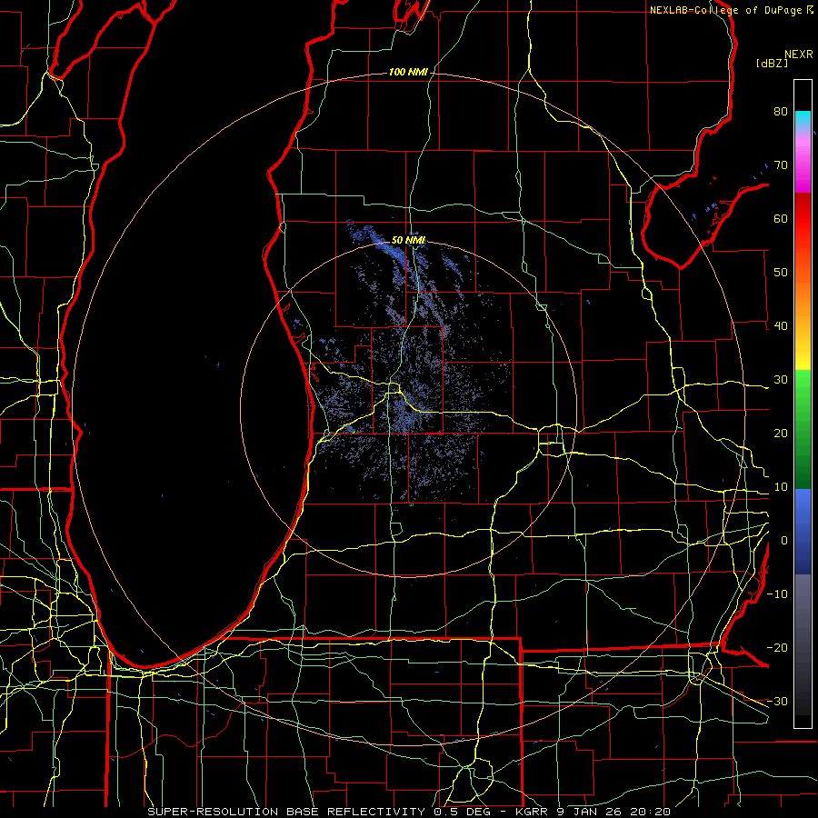The height and width of the screenshot is (818, 818).
Task: Click the -20 value on the dBZ scale
Action: (777, 647)
